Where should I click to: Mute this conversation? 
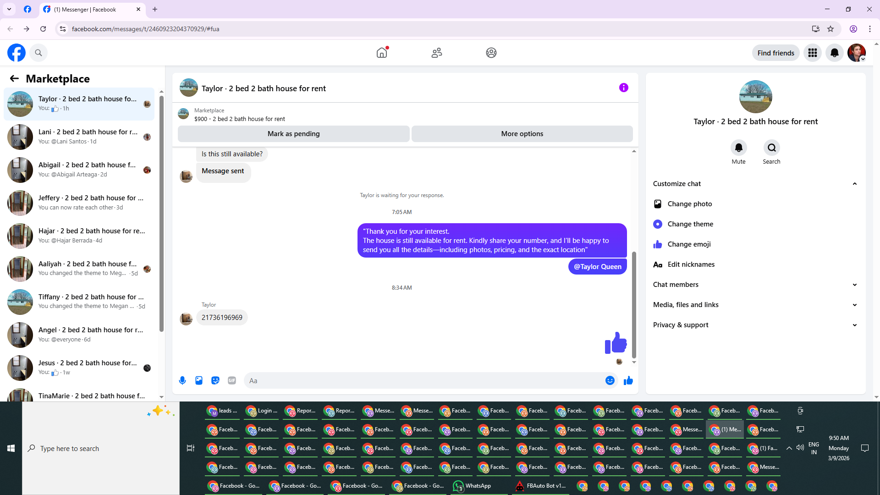(x=738, y=148)
